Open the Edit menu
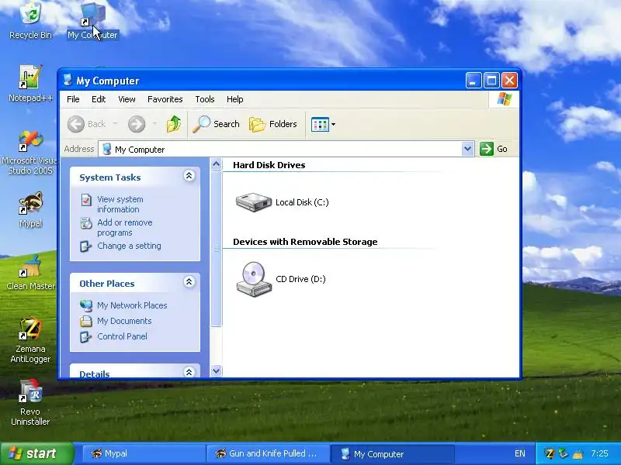Screen dimensions: 621x465 [x=99, y=99]
